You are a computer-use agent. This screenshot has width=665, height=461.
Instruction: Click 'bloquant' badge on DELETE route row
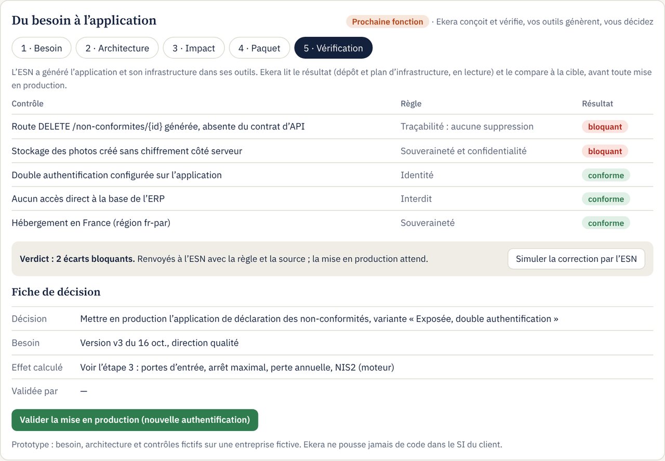point(605,127)
